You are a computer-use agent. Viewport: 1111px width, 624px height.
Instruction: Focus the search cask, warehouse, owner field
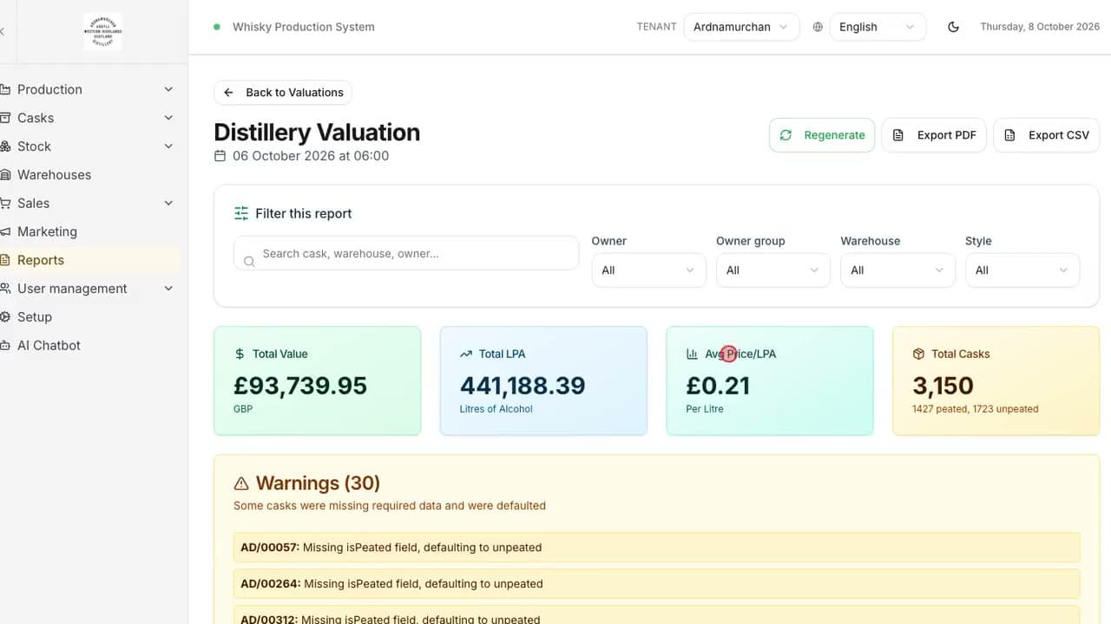tap(406, 254)
